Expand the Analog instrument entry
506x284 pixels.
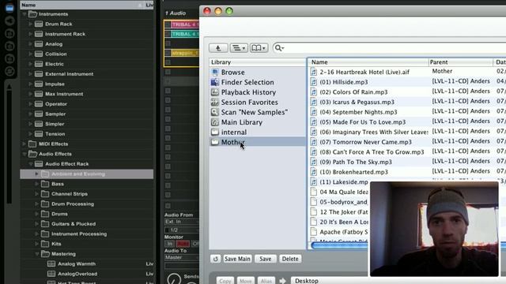(x=31, y=44)
